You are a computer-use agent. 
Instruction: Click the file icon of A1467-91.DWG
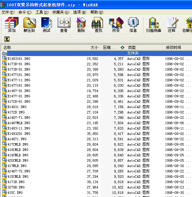point(4,91)
